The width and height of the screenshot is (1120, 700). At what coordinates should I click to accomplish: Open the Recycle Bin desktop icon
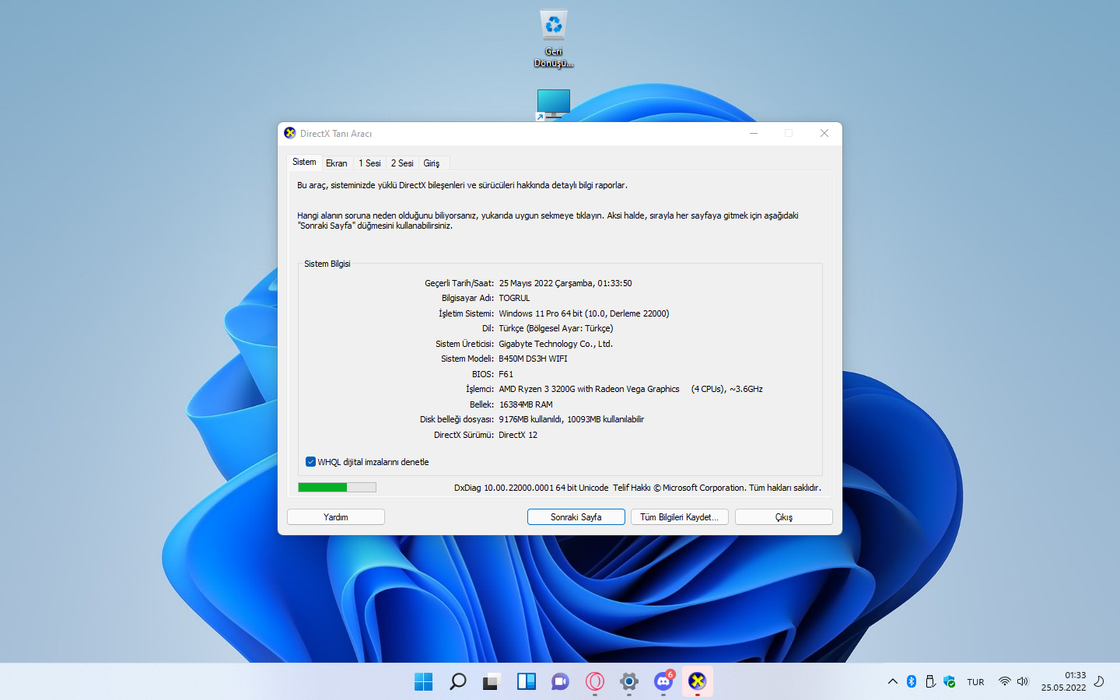click(553, 38)
